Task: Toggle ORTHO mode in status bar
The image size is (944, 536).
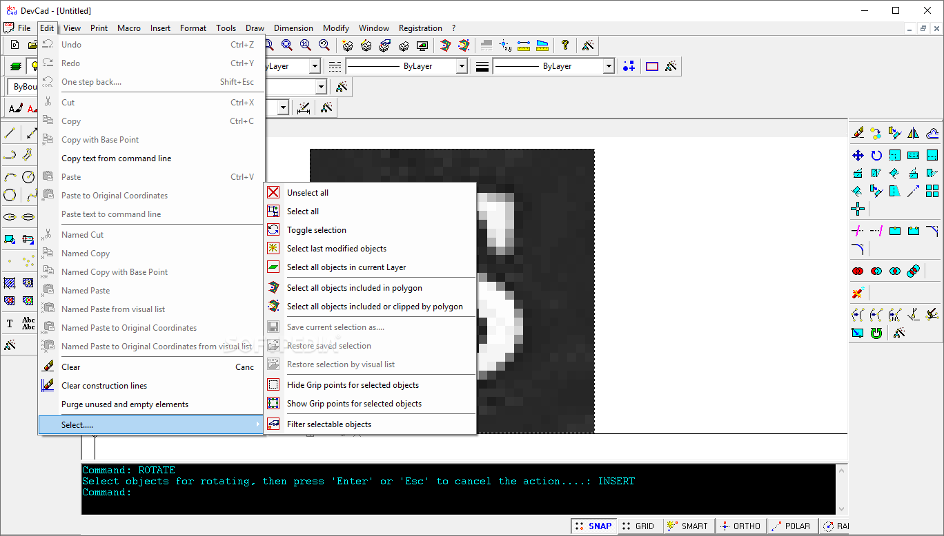Action: [x=740, y=526]
